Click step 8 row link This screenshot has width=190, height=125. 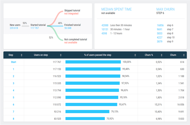click(x=13, y=118)
